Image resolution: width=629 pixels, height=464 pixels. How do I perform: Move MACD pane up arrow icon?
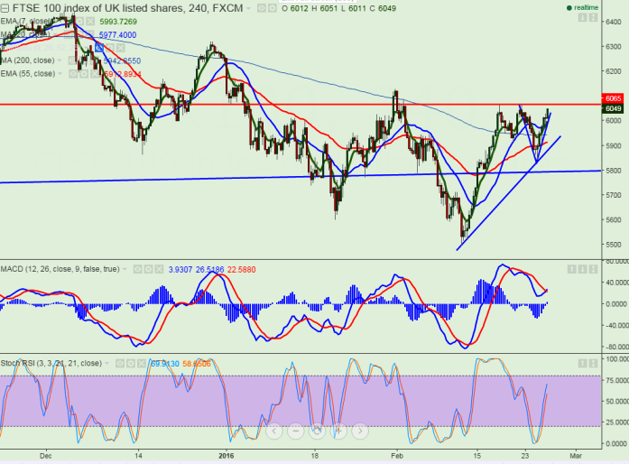point(572,269)
